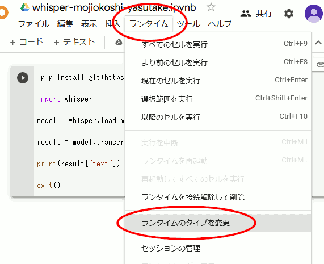Collapse the header with the up chevron
Viewport: 324px width, 264px height.
[x=318, y=43]
